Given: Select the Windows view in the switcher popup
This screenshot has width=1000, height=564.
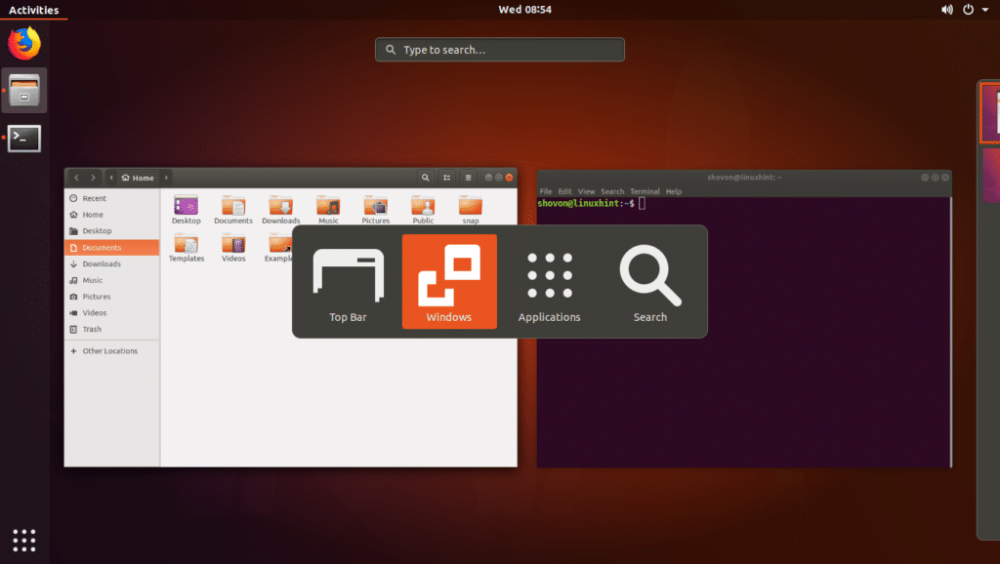Looking at the screenshot, I should click(x=449, y=281).
